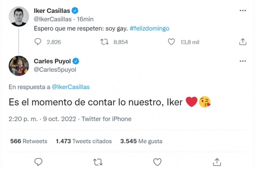
Task: Open Carles Puyol's profile picture
Action: click(x=19, y=66)
